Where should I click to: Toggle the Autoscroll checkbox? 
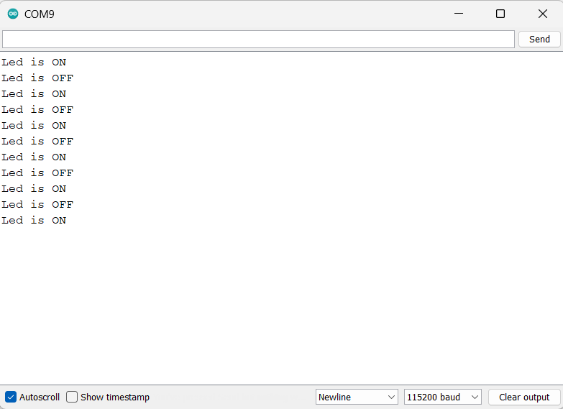tap(11, 397)
